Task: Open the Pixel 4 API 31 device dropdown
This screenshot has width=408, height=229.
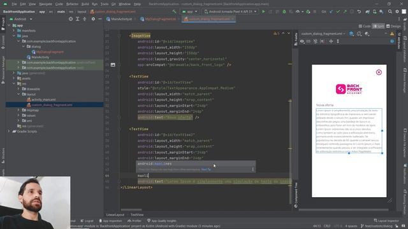Action: click(230, 11)
